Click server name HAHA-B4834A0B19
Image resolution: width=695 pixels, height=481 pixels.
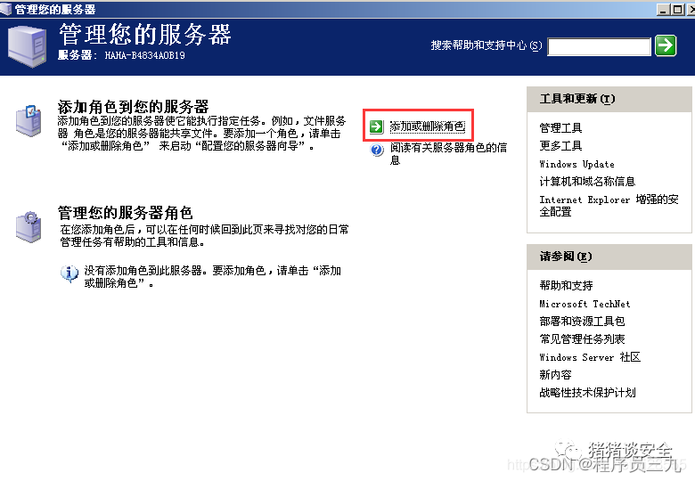pos(144,55)
